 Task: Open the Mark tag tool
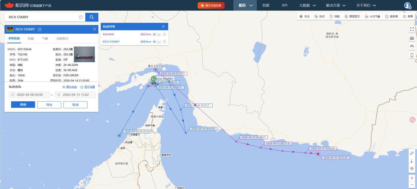point(319,16)
